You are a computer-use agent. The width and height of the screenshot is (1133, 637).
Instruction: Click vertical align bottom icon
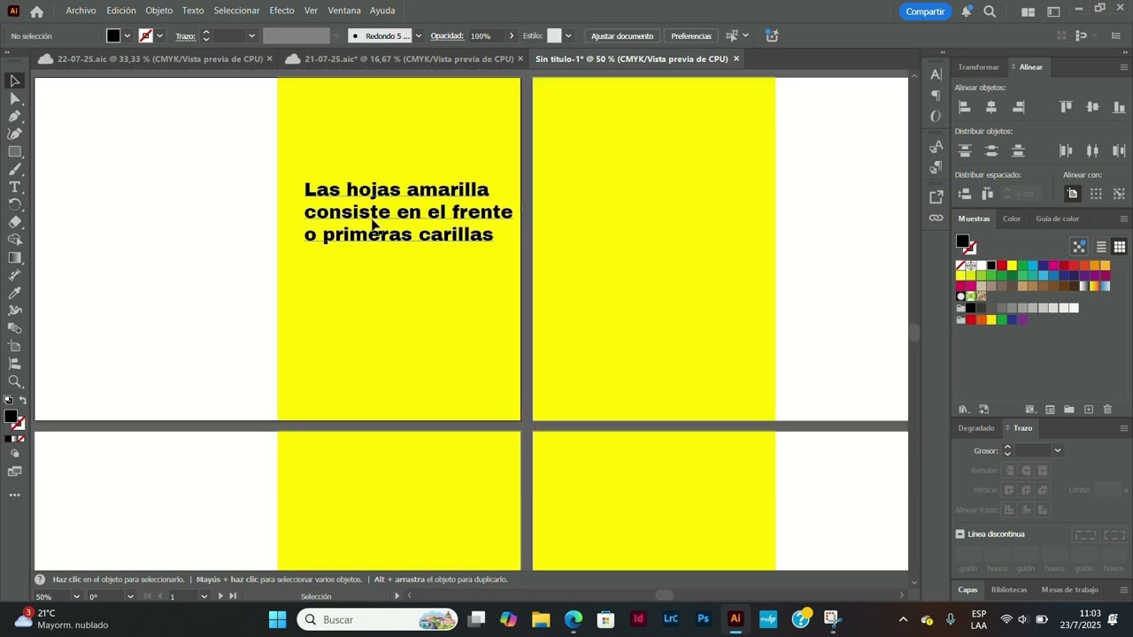(x=1119, y=107)
